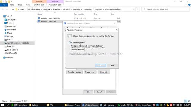Select Windows PowerShell (x86) shortcut icon
Screen dimensions: 191x107
point(38,18)
